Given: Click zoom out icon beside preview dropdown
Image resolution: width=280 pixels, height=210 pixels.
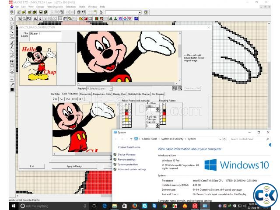Looking at the screenshot, I should [179, 88].
